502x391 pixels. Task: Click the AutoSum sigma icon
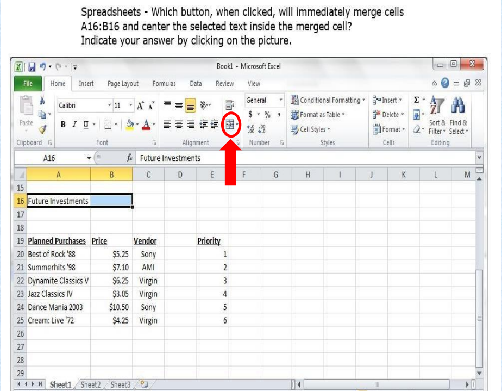(416, 100)
